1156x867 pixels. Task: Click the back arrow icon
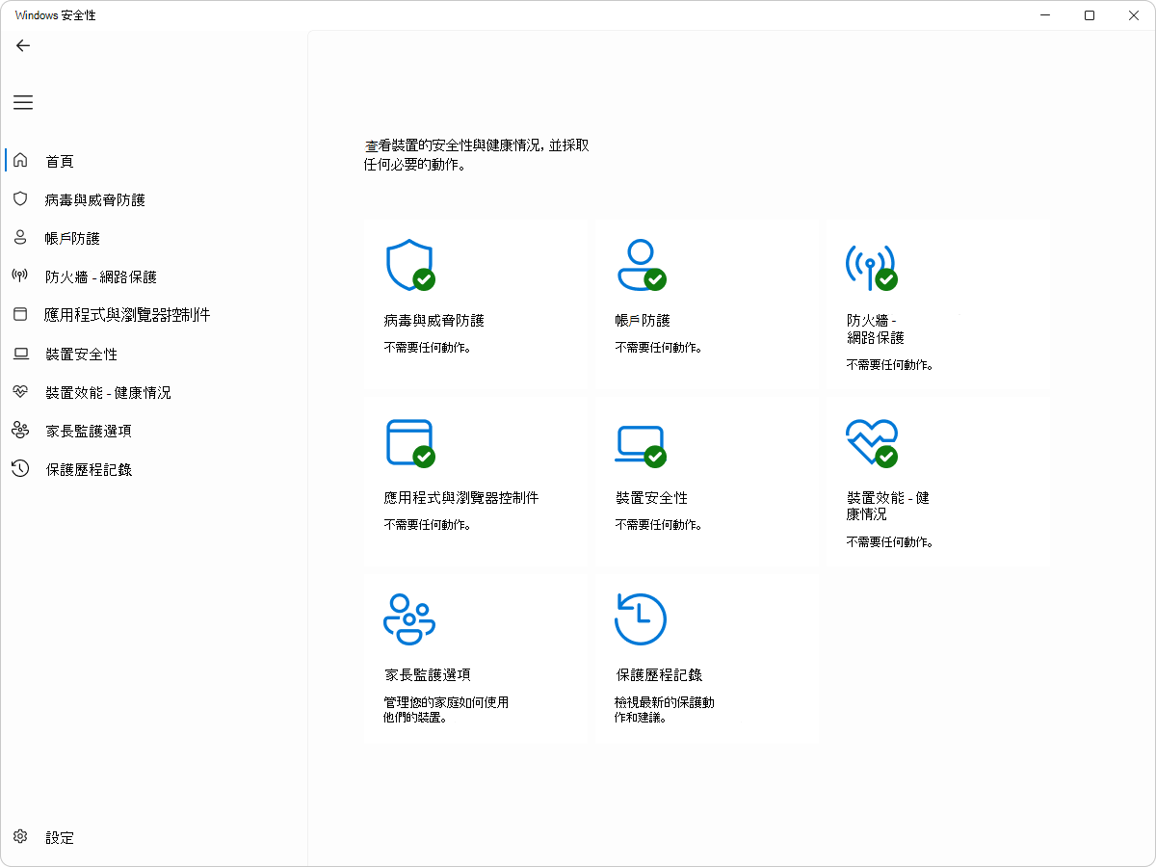[23, 45]
